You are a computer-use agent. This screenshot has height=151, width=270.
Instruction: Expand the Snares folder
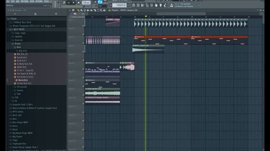[19, 91]
